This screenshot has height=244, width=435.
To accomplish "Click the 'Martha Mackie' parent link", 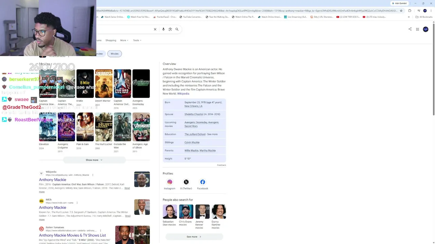I will point(208,150).
